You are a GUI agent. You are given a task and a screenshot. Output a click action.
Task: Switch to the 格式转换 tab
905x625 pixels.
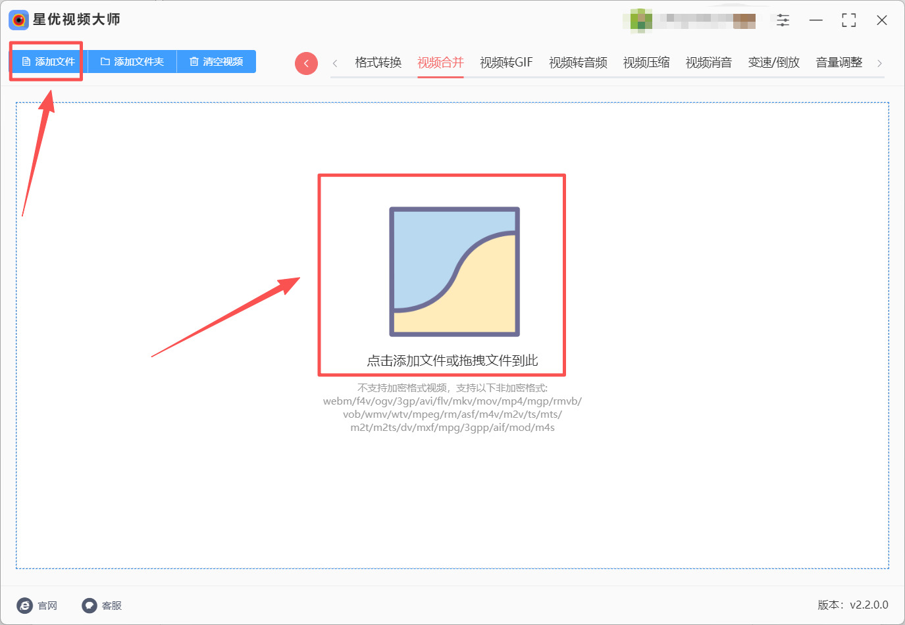pos(378,63)
